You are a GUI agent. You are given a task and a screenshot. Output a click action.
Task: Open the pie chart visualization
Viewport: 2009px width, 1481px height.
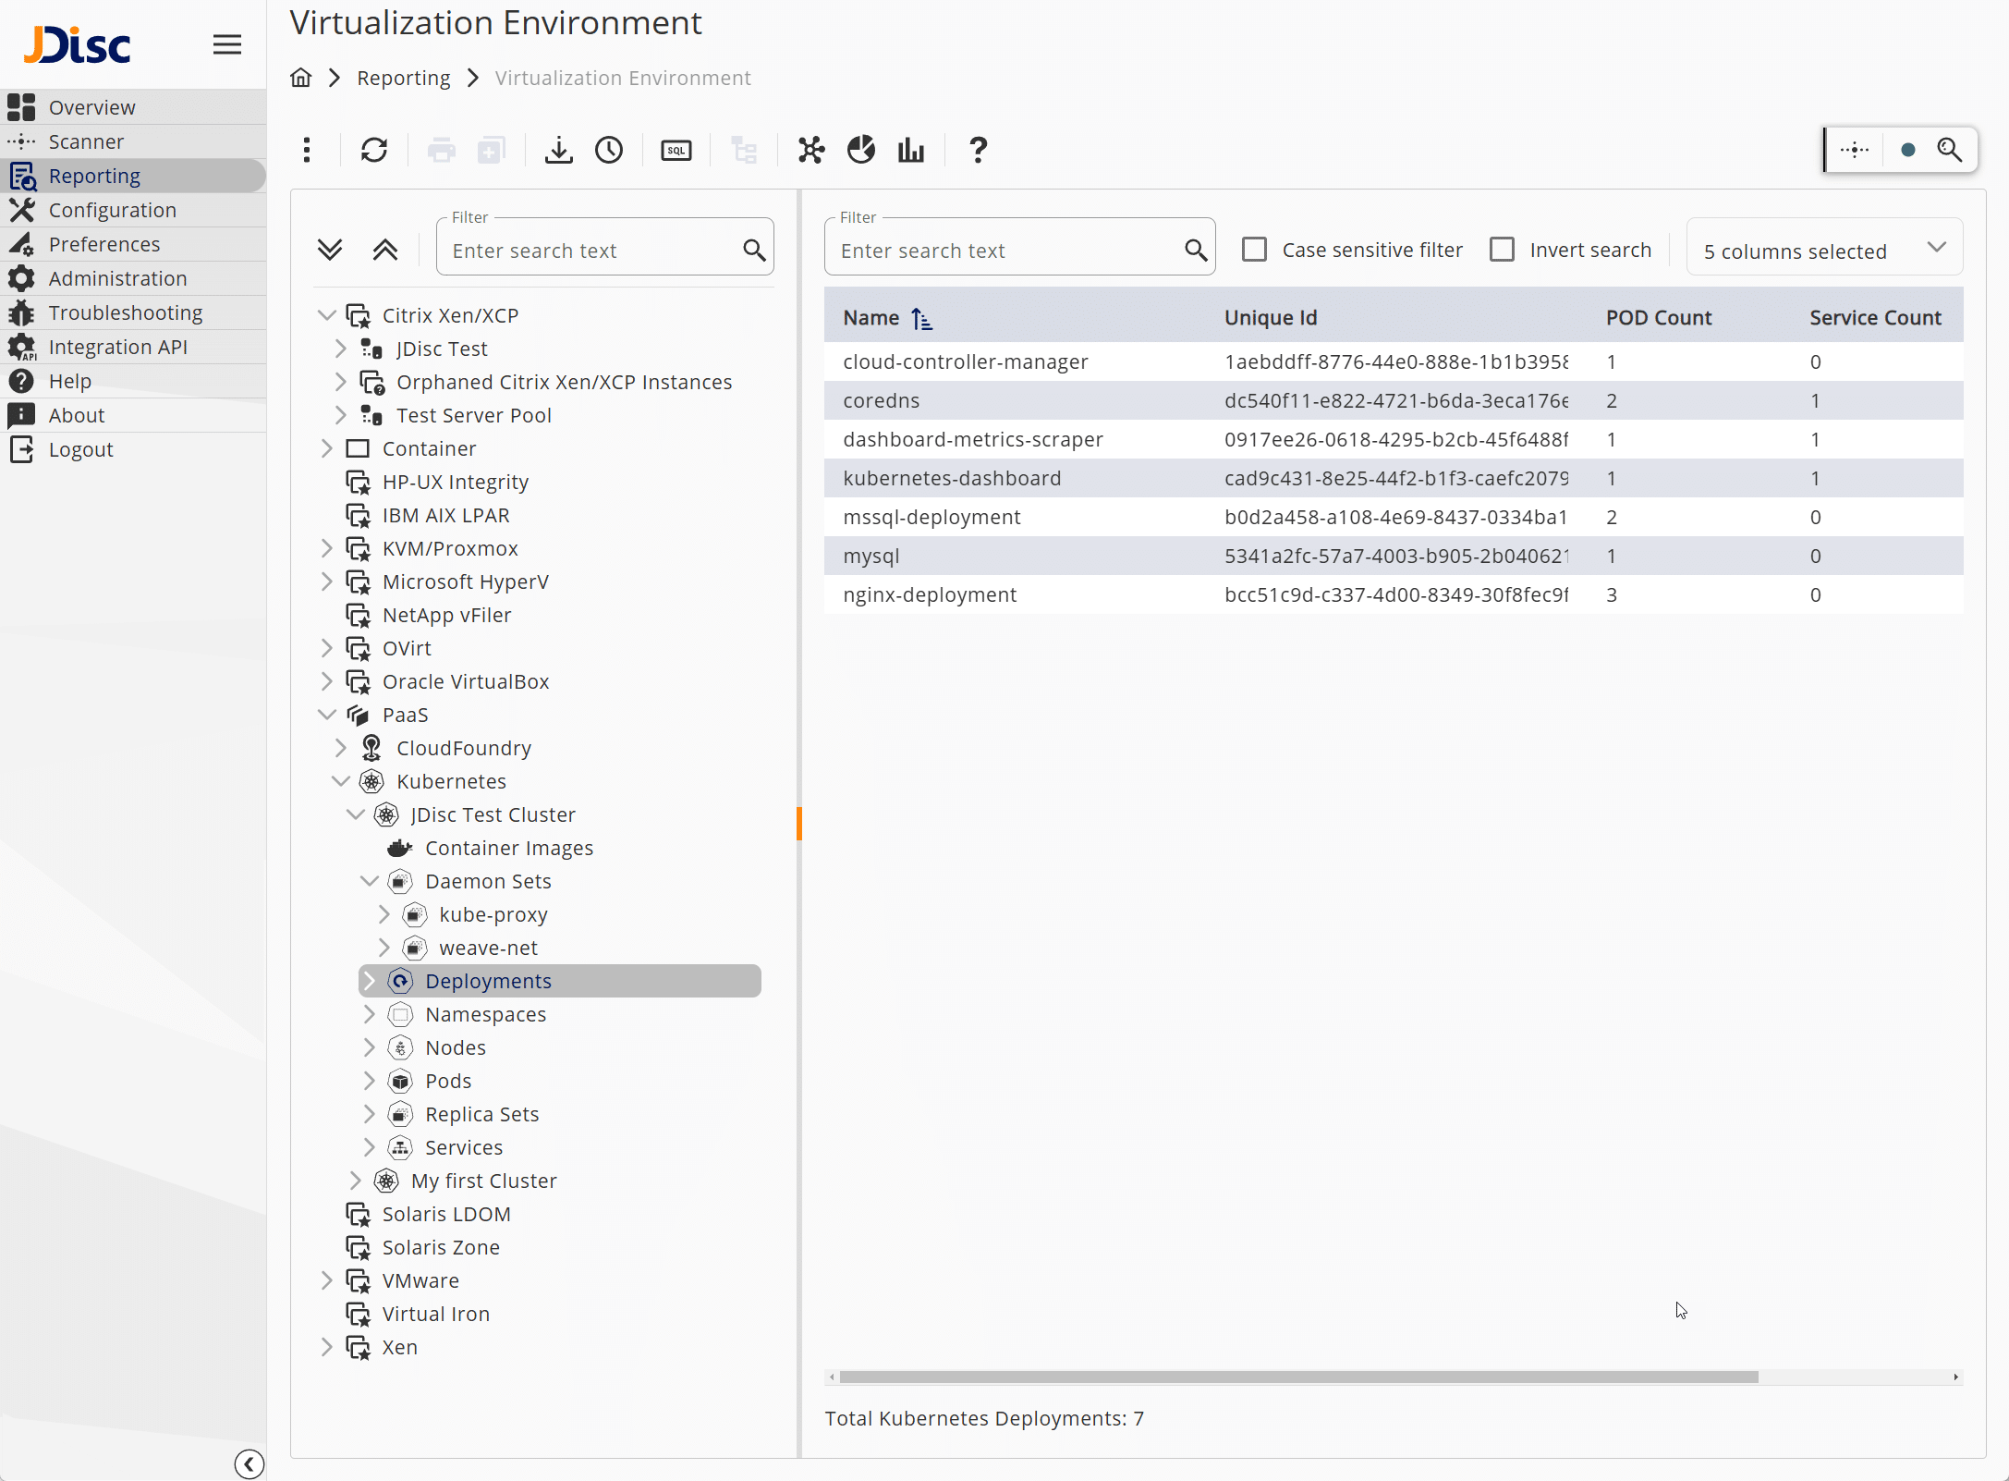(859, 150)
